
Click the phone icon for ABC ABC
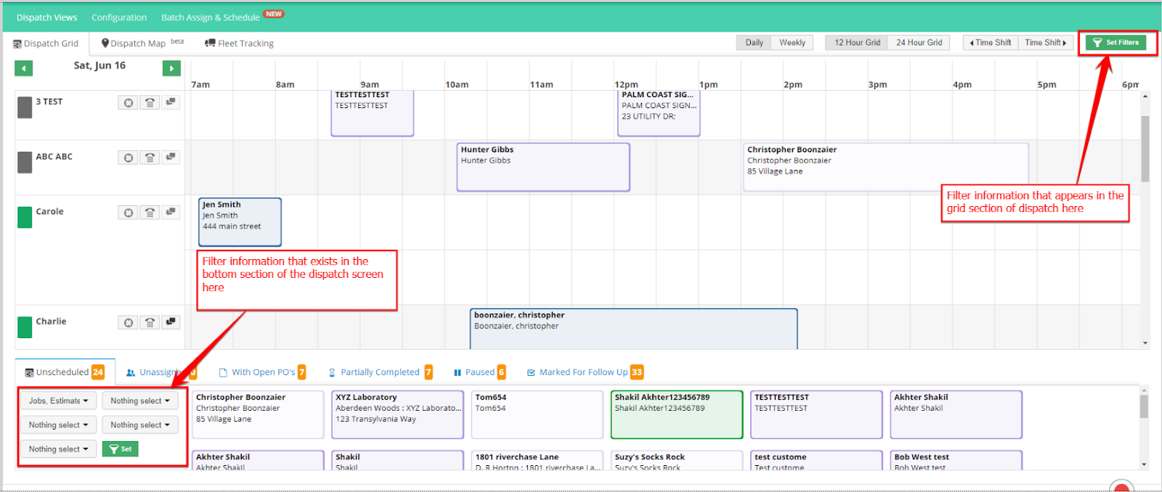(150, 157)
